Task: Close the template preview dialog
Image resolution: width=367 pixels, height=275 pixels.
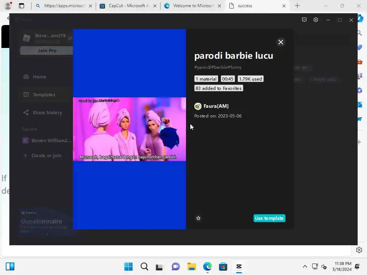Action: coord(281,42)
